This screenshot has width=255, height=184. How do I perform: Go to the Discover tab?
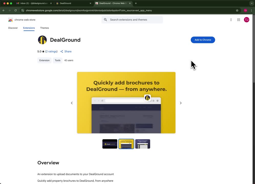click(x=13, y=28)
